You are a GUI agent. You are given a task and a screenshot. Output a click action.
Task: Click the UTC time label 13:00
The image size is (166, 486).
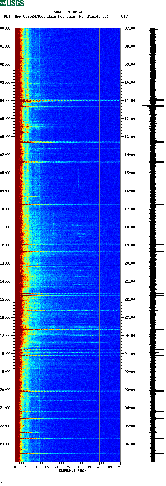point(130,137)
